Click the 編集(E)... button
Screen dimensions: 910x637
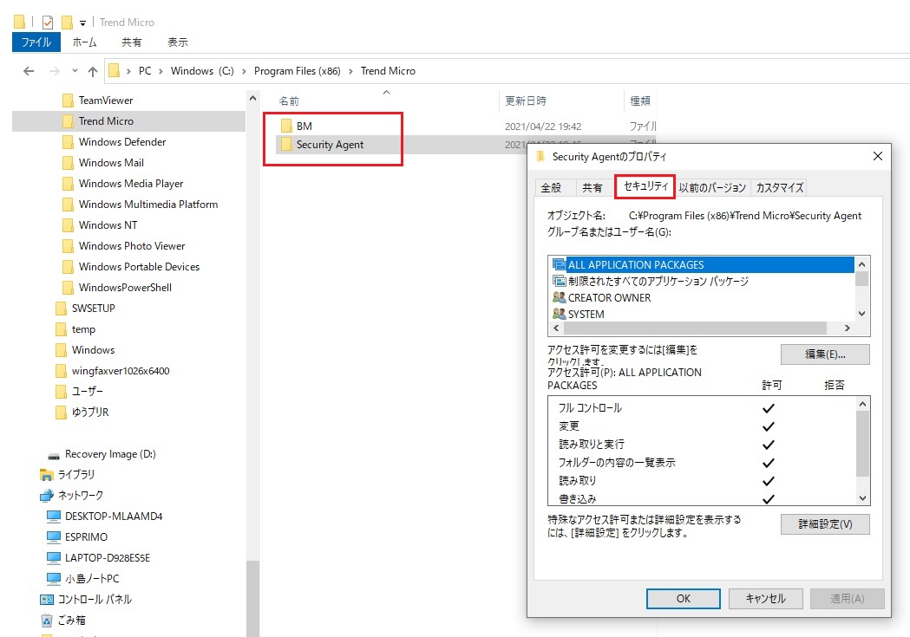[x=825, y=354]
